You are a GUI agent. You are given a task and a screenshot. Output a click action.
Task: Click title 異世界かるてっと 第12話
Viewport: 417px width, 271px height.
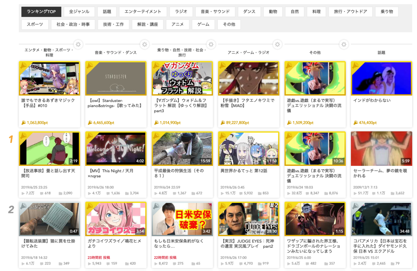tap(244, 171)
